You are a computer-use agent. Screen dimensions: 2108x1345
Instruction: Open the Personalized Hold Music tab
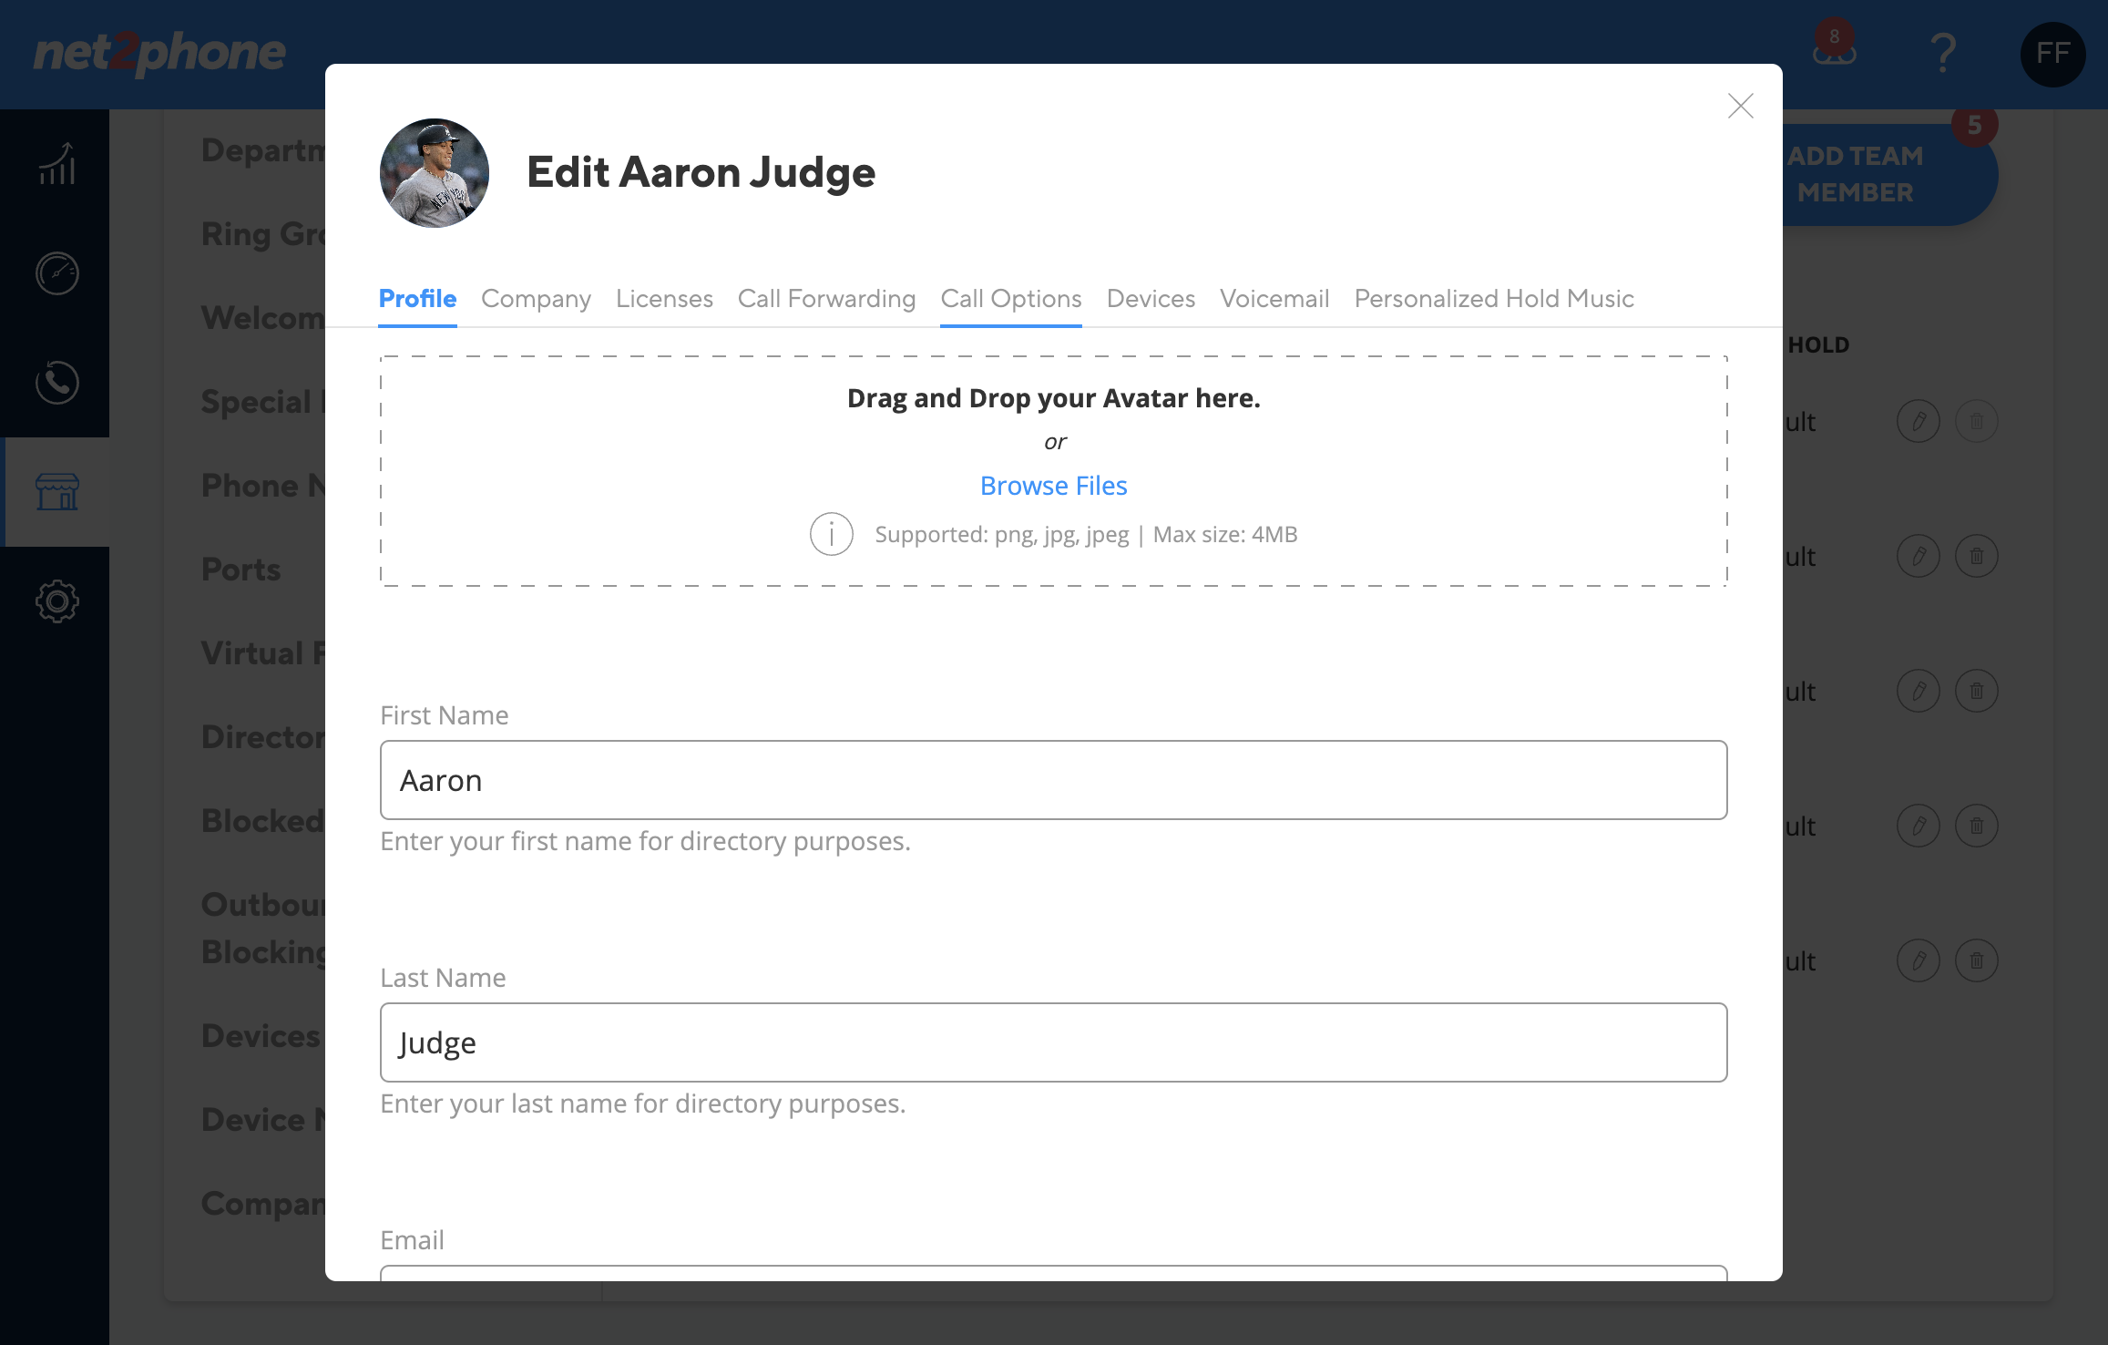pyautogui.click(x=1494, y=298)
